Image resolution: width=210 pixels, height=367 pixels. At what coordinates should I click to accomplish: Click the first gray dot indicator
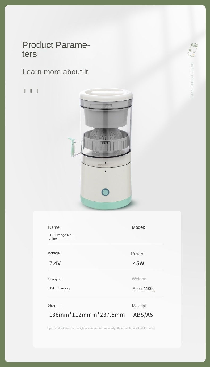coord(24,91)
